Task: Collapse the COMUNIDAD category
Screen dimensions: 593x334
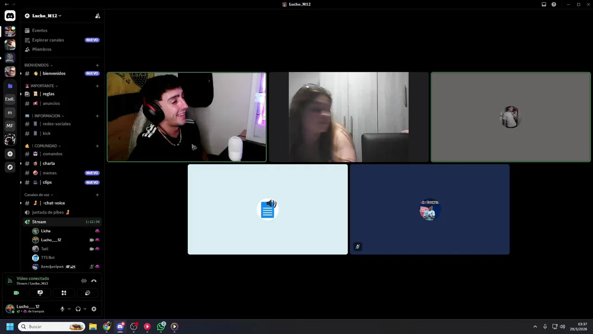Action: (x=43, y=146)
